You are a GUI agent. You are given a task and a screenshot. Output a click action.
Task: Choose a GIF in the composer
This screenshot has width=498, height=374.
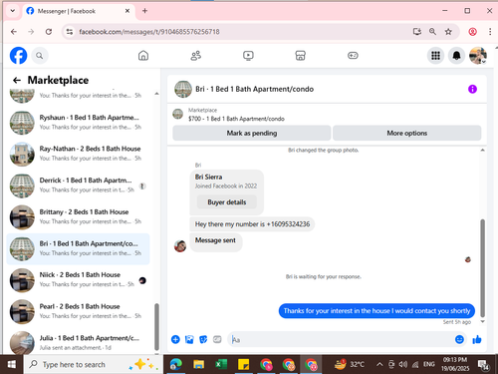click(217, 339)
